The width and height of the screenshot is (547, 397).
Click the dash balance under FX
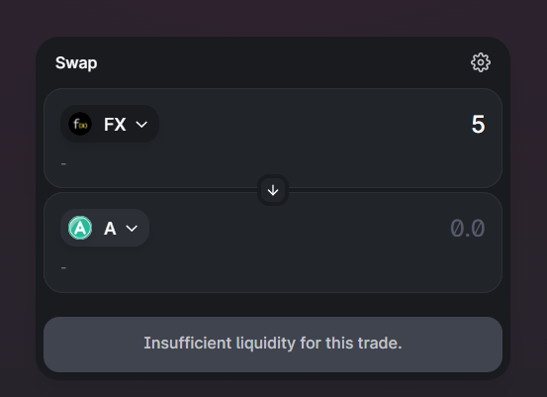pyautogui.click(x=63, y=163)
